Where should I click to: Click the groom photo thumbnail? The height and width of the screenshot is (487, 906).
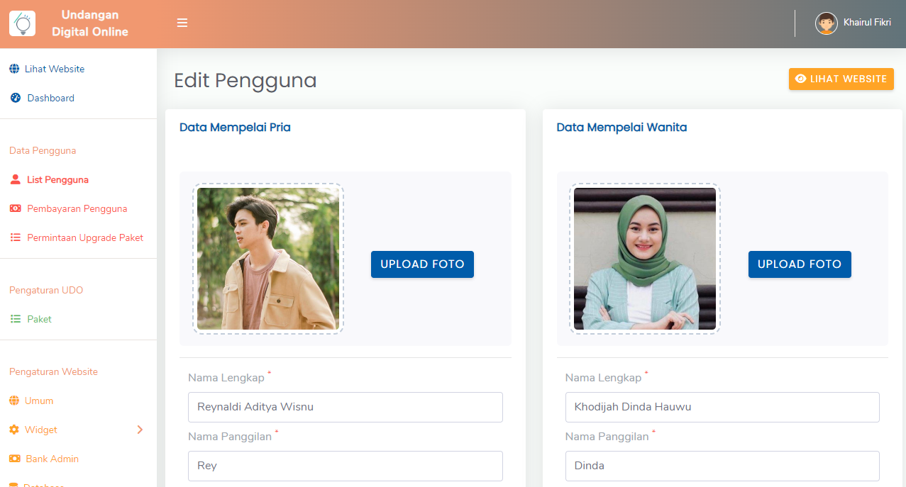[268, 259]
